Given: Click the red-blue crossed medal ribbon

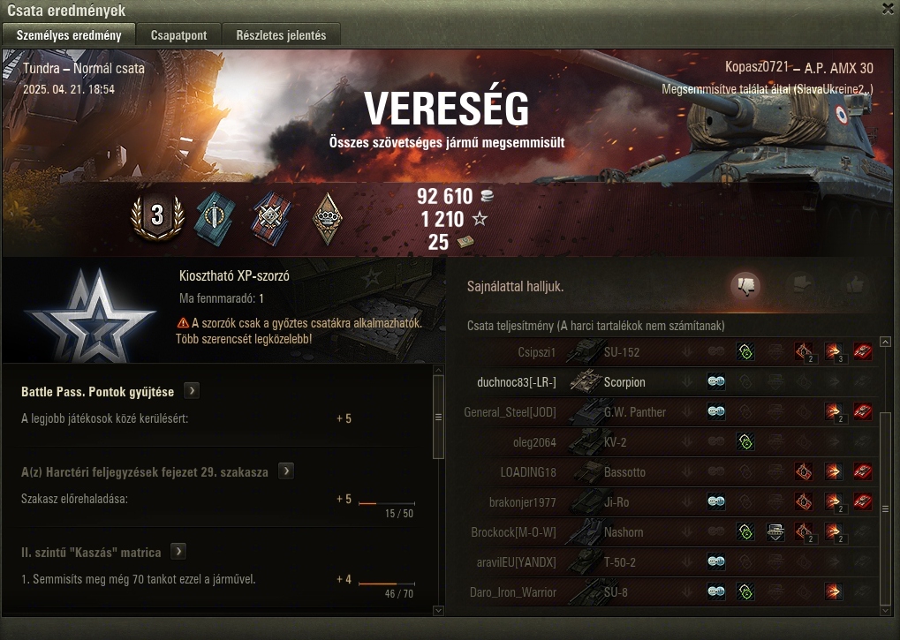Looking at the screenshot, I should tap(271, 219).
